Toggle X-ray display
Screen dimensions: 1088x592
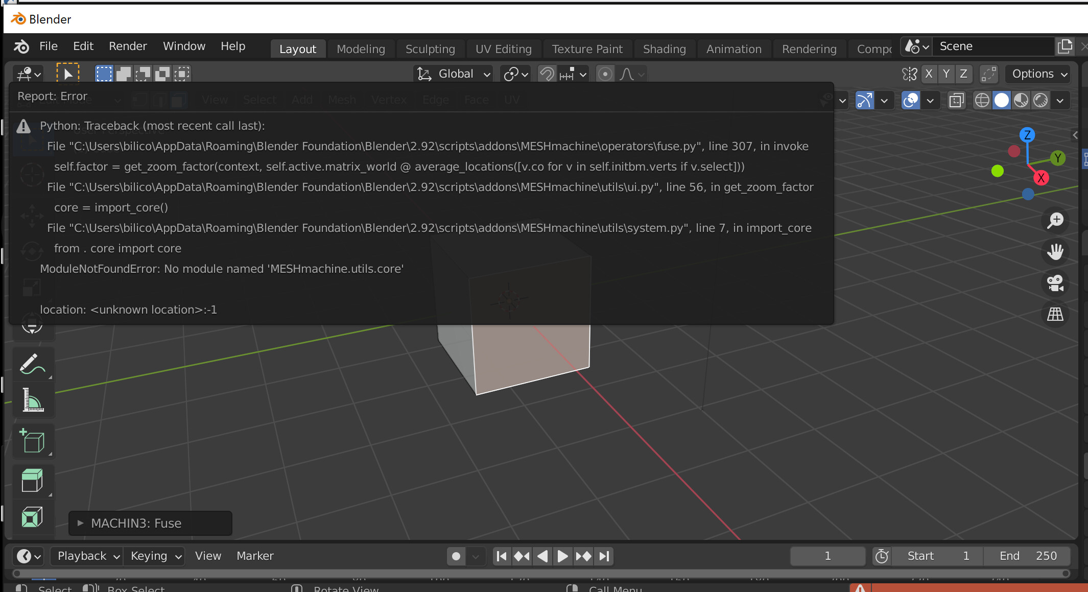pos(957,100)
